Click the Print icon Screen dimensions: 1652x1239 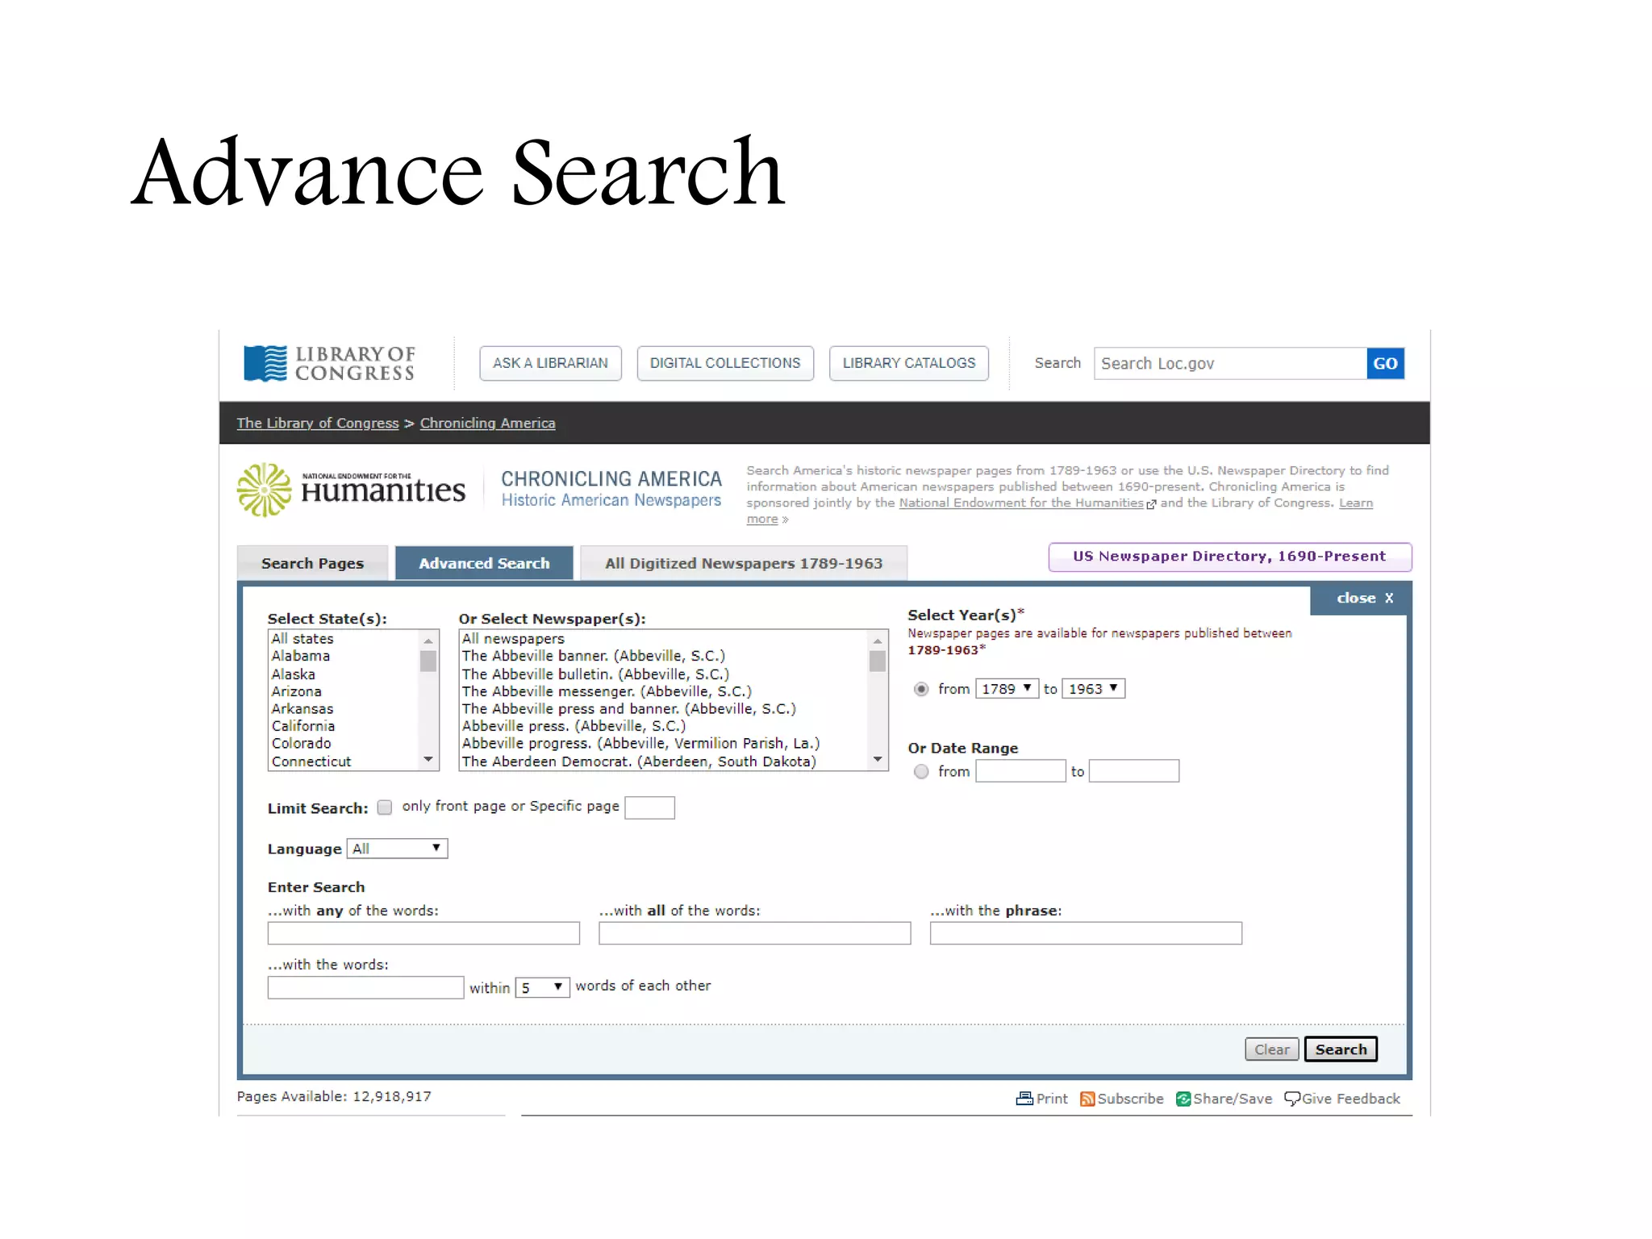click(x=1024, y=1099)
